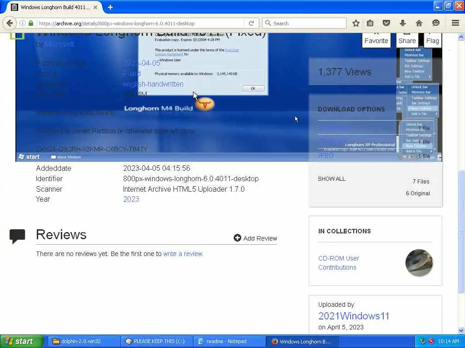
Task: Click the red shield tray icon
Action: click(x=431, y=341)
